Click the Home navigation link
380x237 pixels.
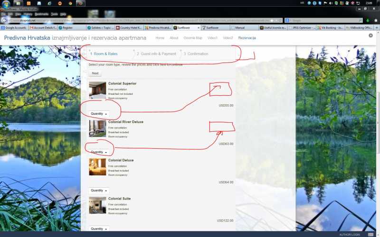pyautogui.click(x=160, y=38)
